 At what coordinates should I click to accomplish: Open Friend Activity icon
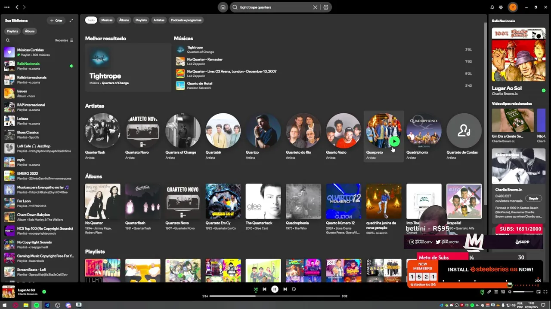(x=501, y=7)
